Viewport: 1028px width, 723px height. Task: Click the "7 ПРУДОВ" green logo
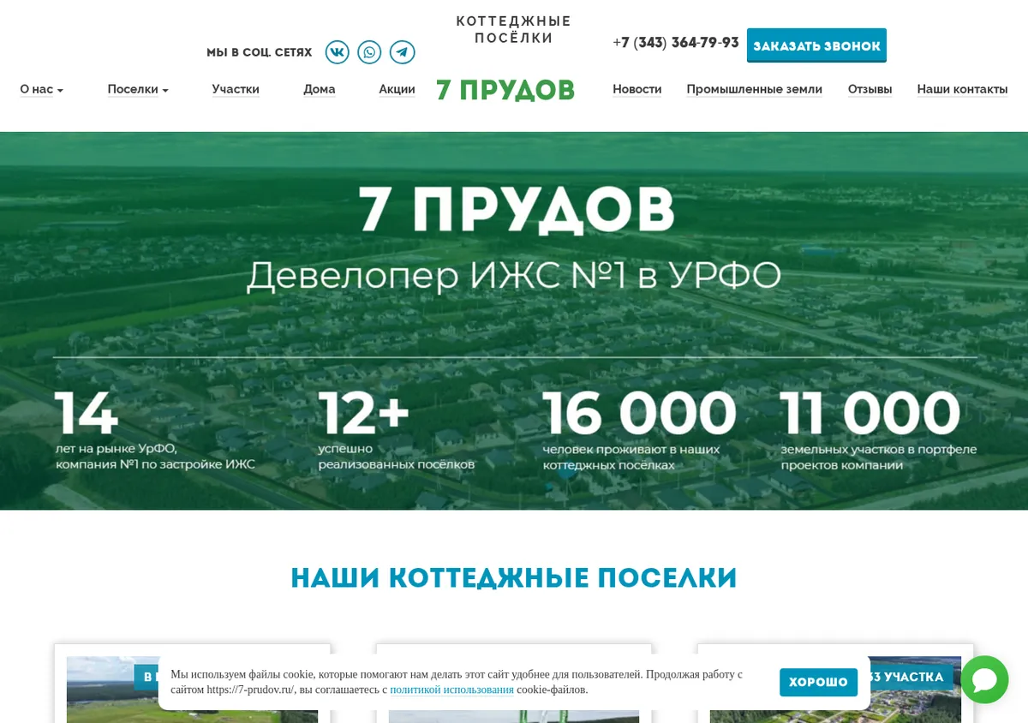pos(505,90)
